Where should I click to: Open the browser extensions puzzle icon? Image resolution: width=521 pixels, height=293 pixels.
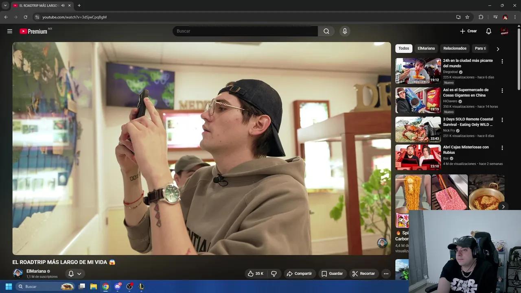pyautogui.click(x=481, y=17)
